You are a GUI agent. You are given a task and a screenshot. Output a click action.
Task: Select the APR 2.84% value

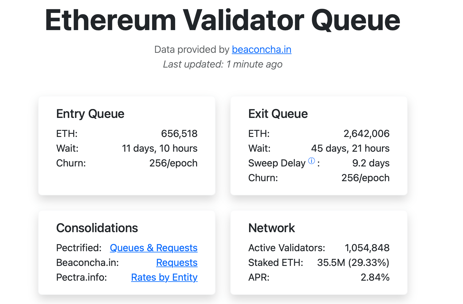click(x=375, y=277)
